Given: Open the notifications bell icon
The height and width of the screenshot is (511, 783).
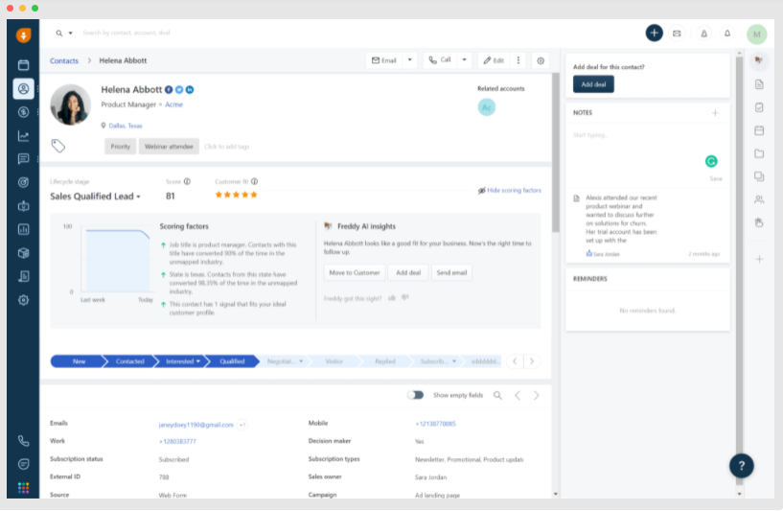Looking at the screenshot, I should 727,34.
